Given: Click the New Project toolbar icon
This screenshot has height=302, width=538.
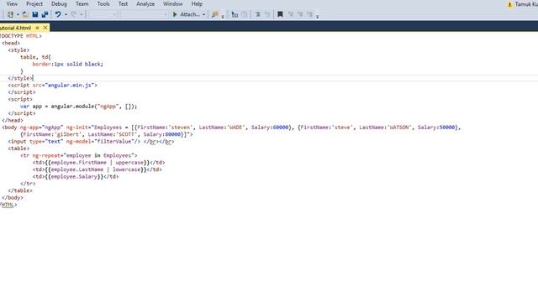Looking at the screenshot, I should [10, 14].
